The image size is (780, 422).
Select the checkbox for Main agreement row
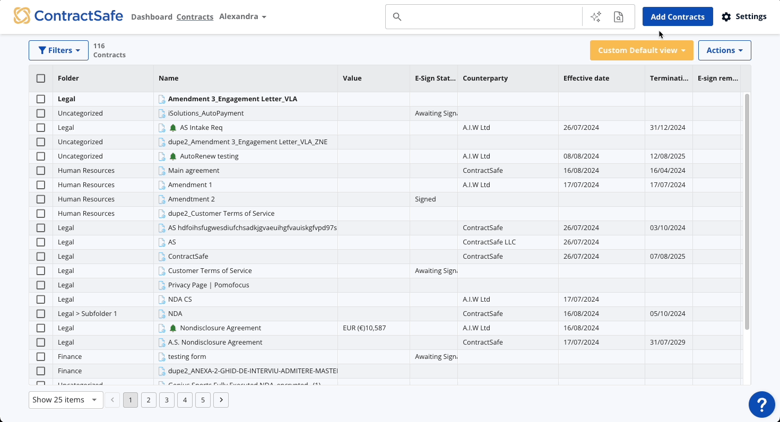click(x=41, y=170)
